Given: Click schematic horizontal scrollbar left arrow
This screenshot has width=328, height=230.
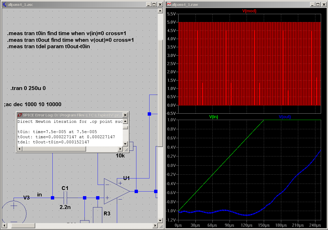Looking at the screenshot, I should pyautogui.click(x=4, y=226).
